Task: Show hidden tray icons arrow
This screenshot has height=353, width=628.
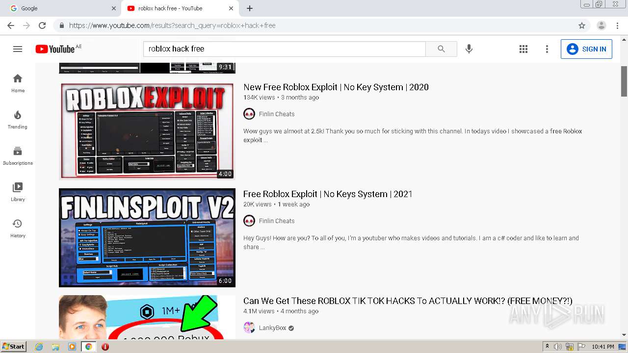Action: (548, 347)
